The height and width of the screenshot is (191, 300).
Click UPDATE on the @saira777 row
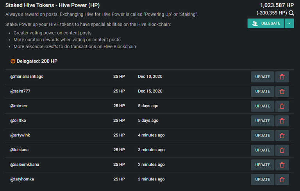click(262, 91)
